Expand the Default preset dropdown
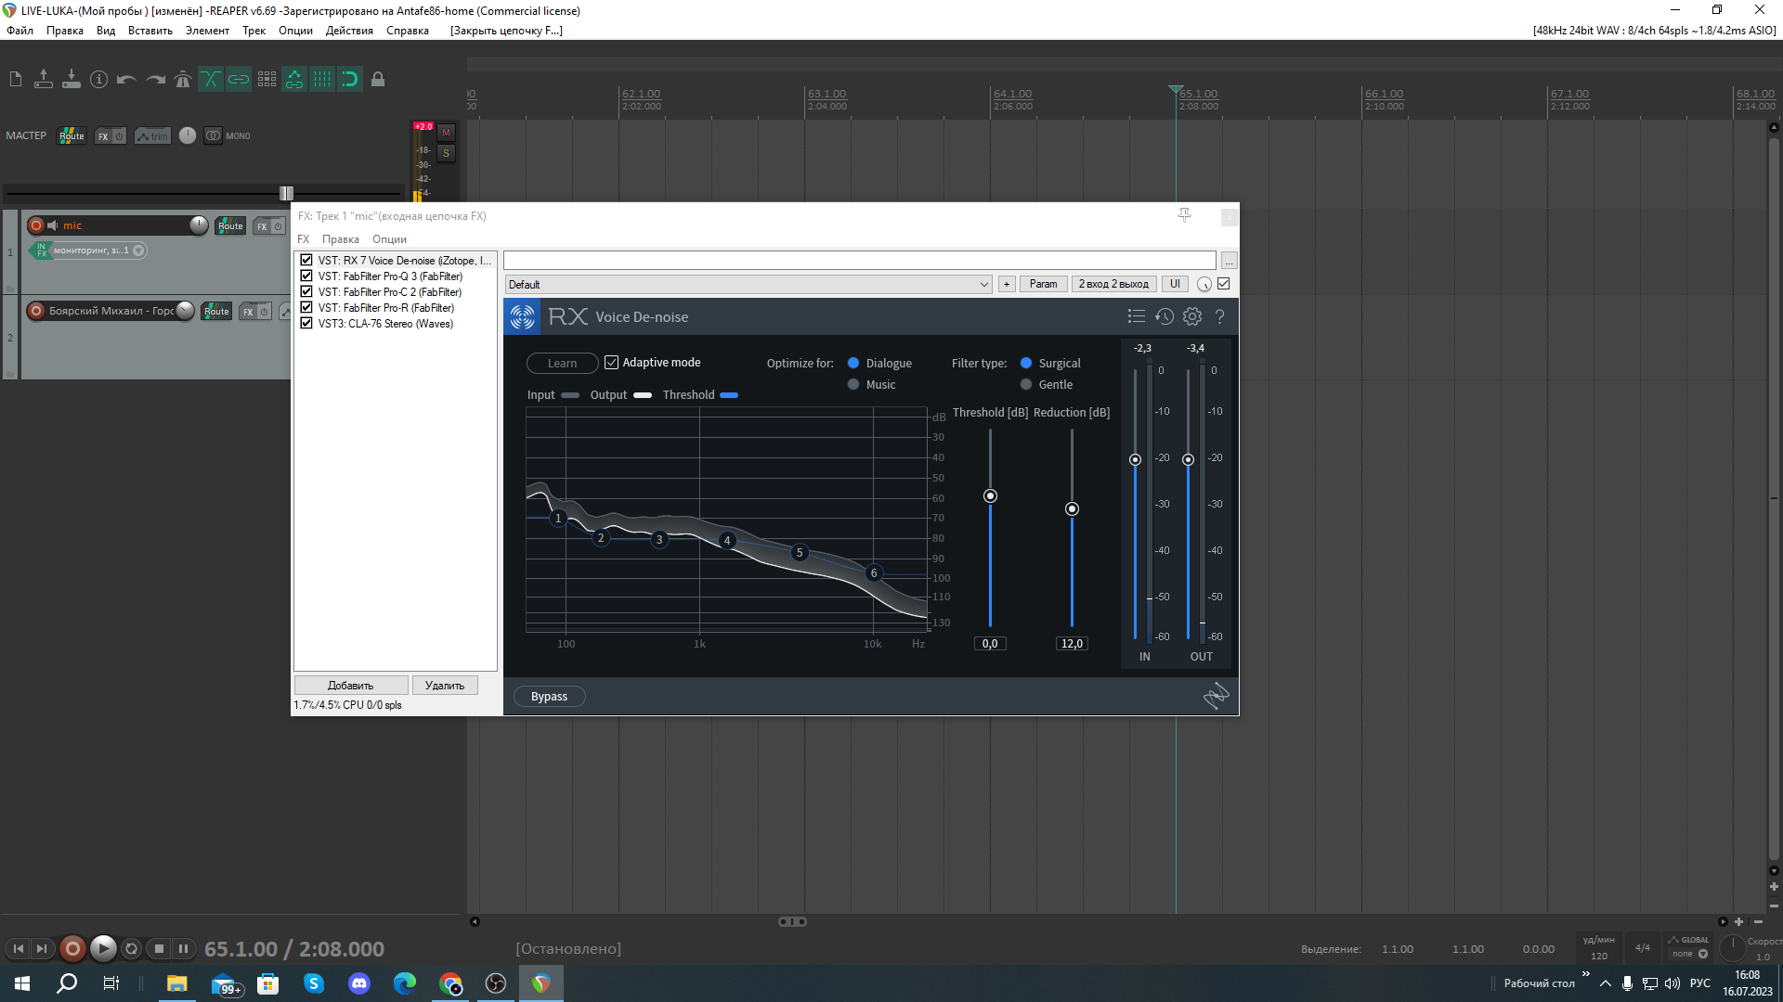Viewport: 1783px width, 1002px height. (x=984, y=285)
